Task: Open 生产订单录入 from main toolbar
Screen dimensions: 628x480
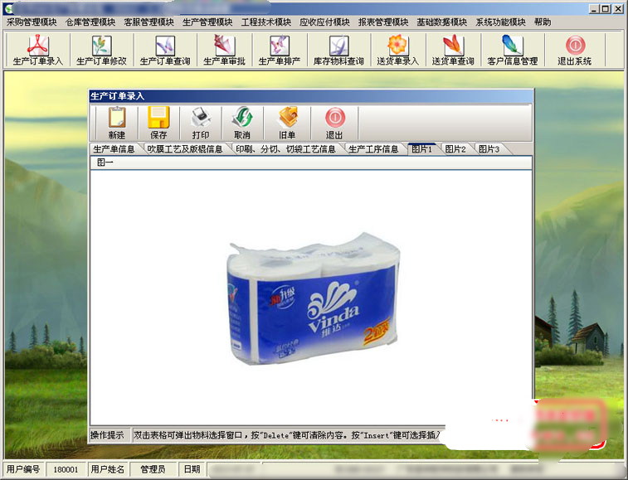Action: point(37,50)
